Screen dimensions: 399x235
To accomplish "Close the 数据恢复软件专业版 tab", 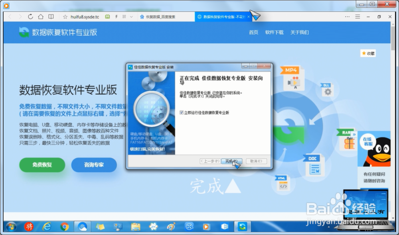I will click(248, 17).
